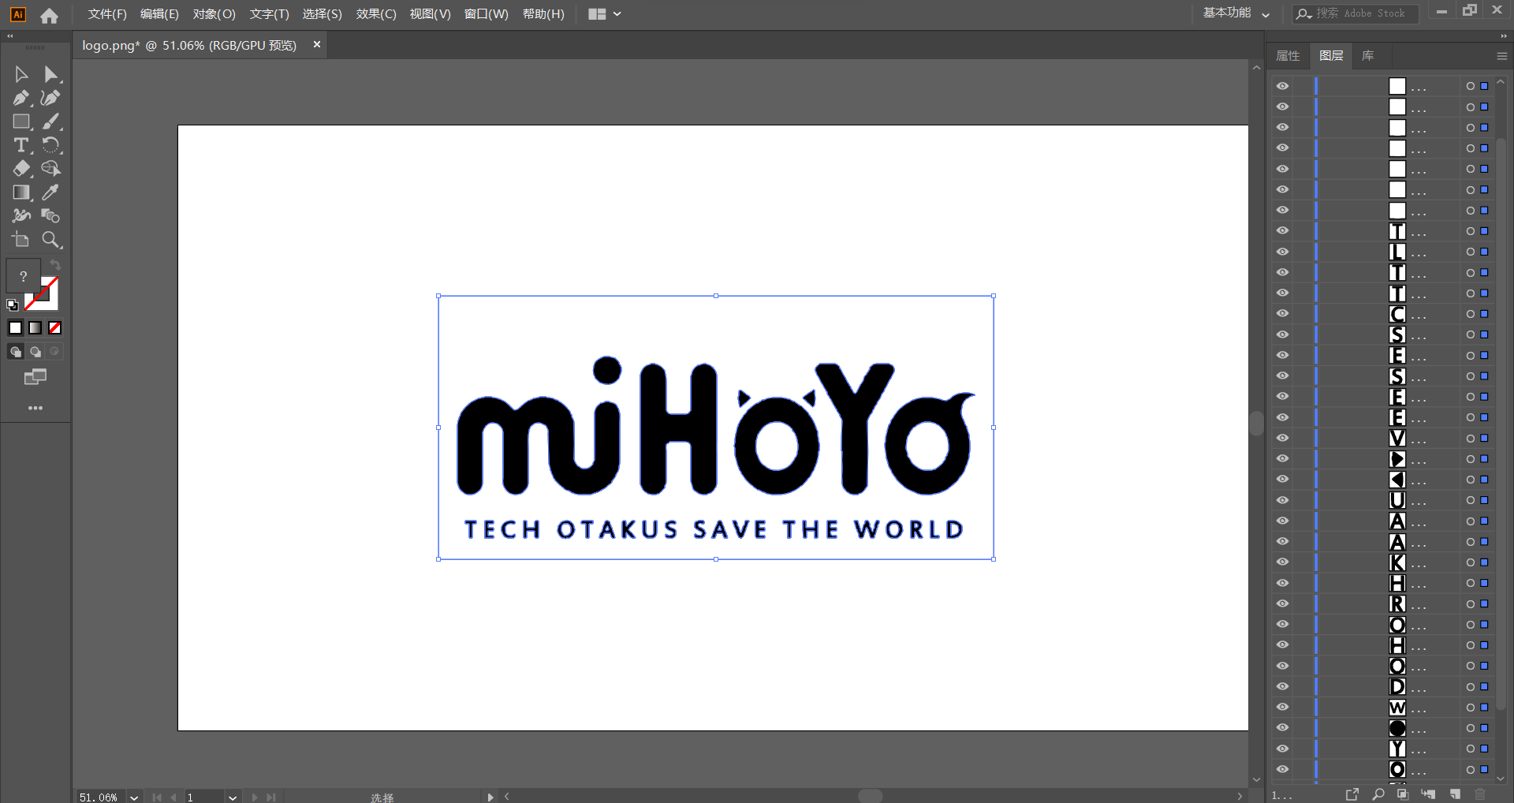Toggle visibility of the 'V' layer
This screenshot has width=1514, height=803.
pyautogui.click(x=1283, y=438)
